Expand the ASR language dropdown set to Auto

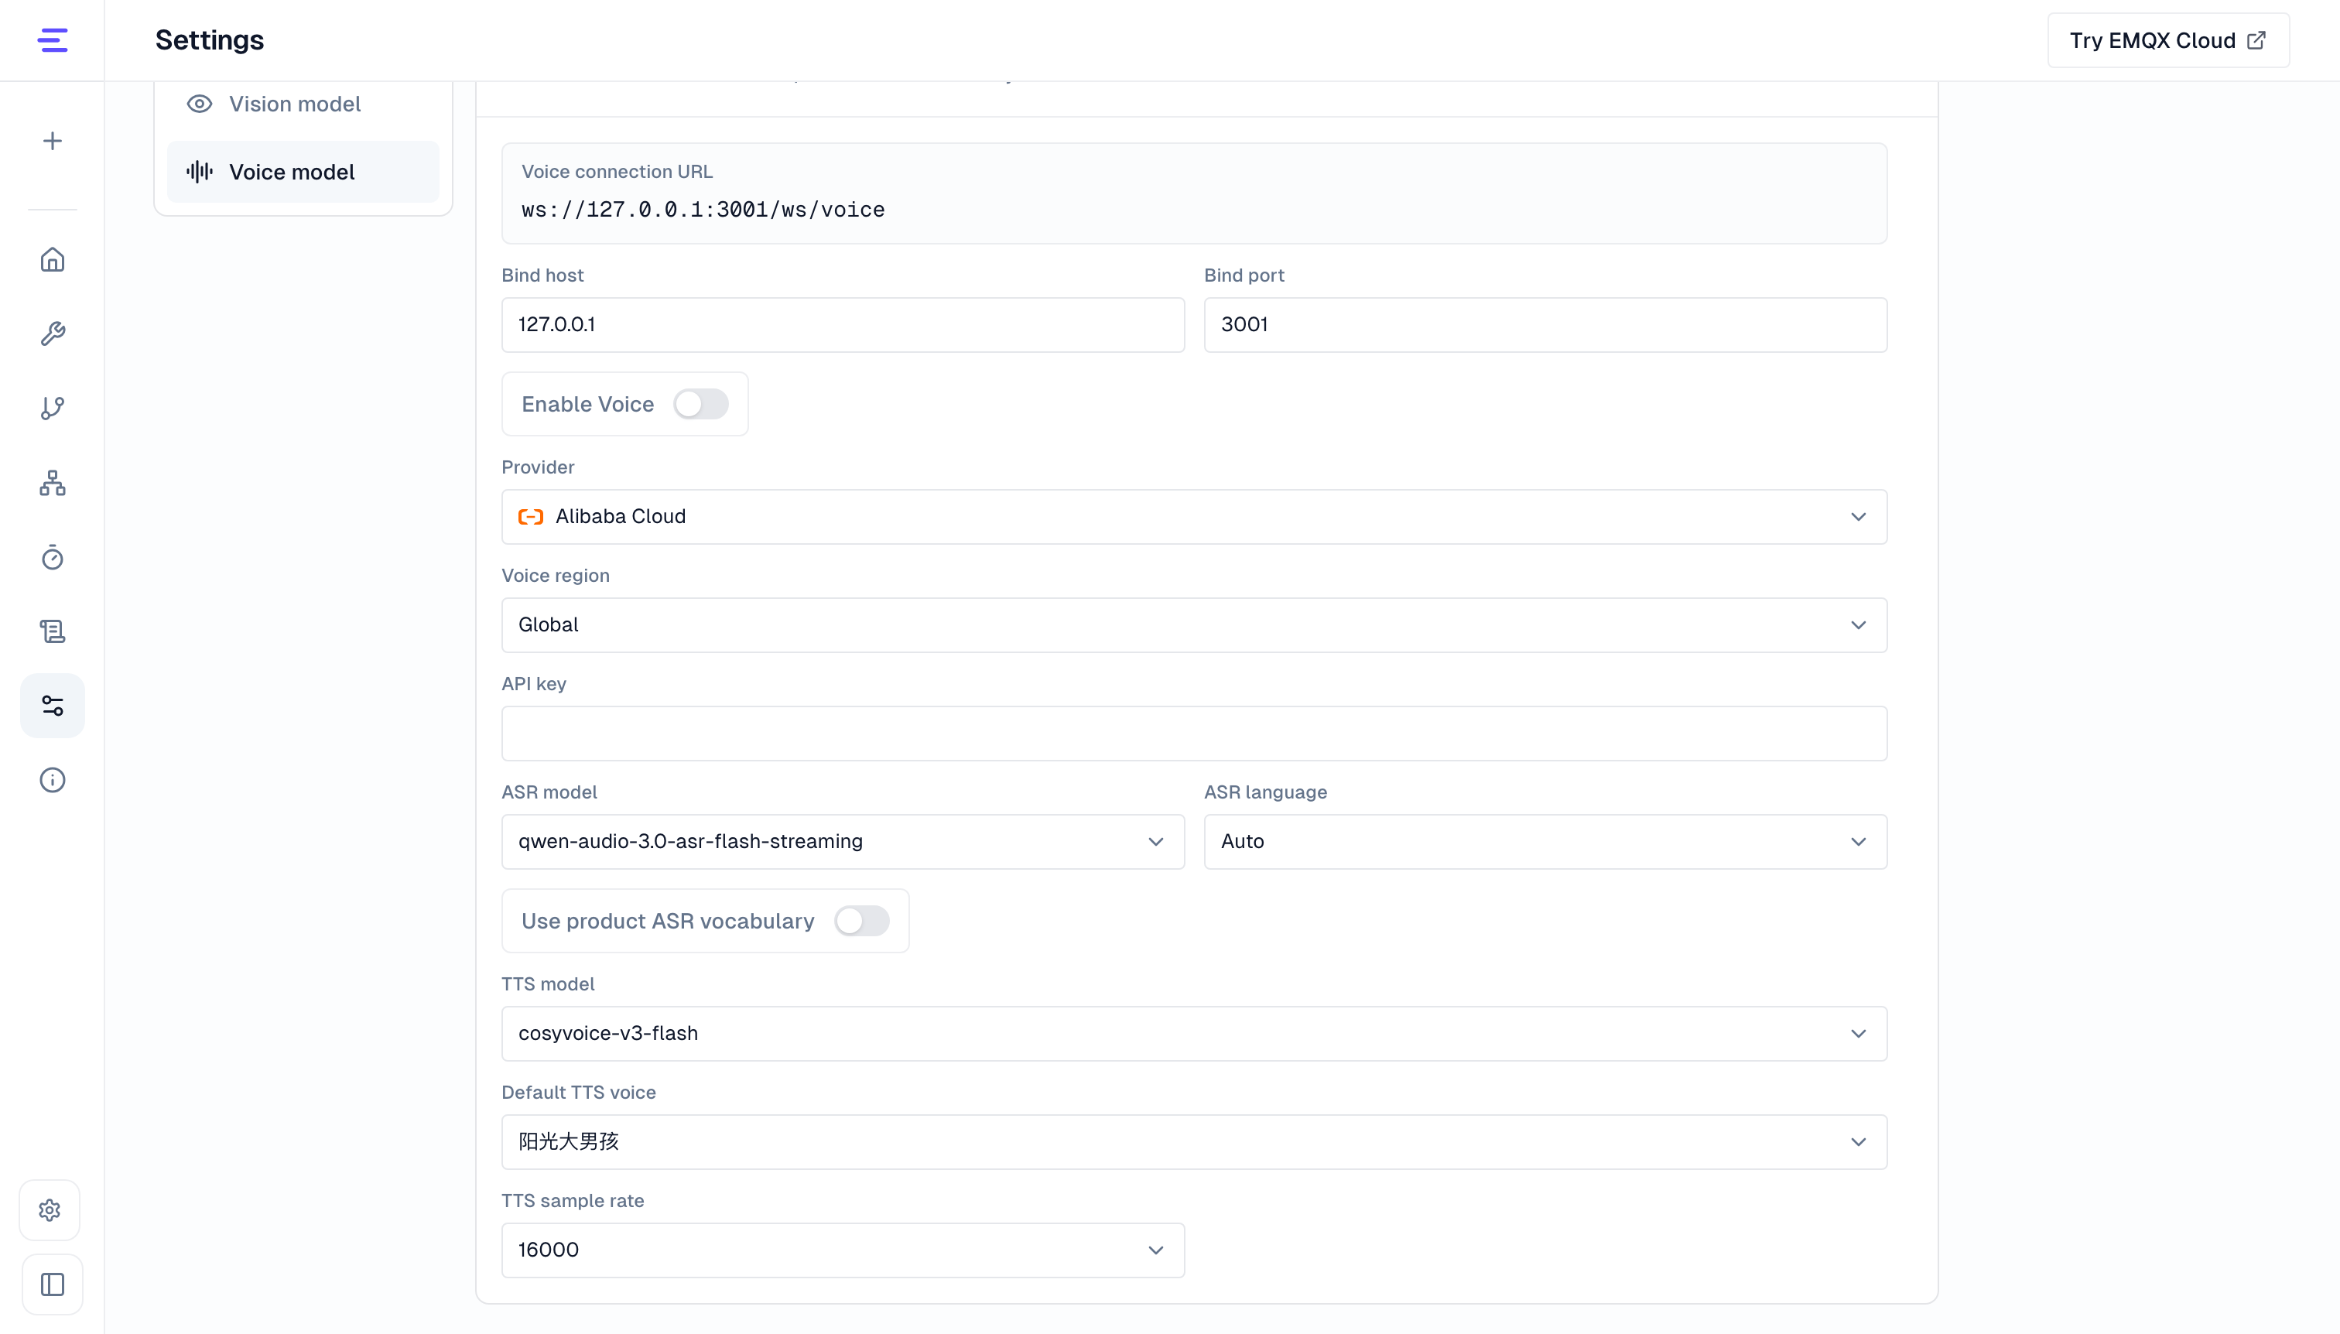tap(1545, 841)
